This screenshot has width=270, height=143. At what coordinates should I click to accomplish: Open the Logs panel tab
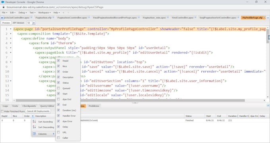pos(5,106)
